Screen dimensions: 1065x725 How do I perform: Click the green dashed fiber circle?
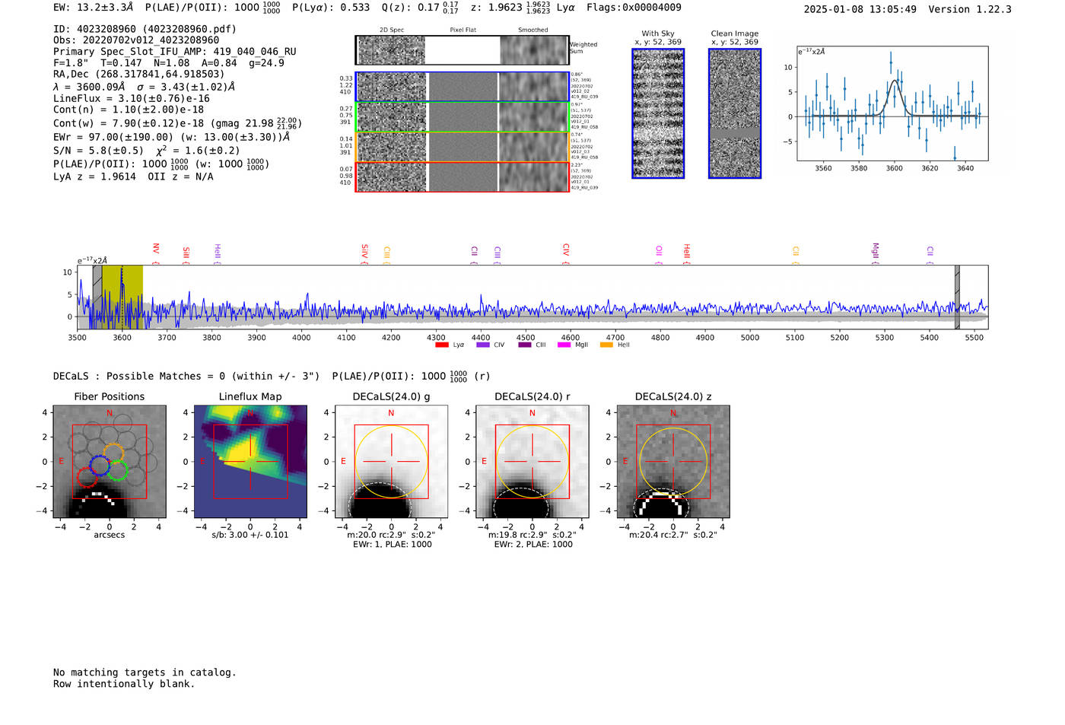pos(117,471)
